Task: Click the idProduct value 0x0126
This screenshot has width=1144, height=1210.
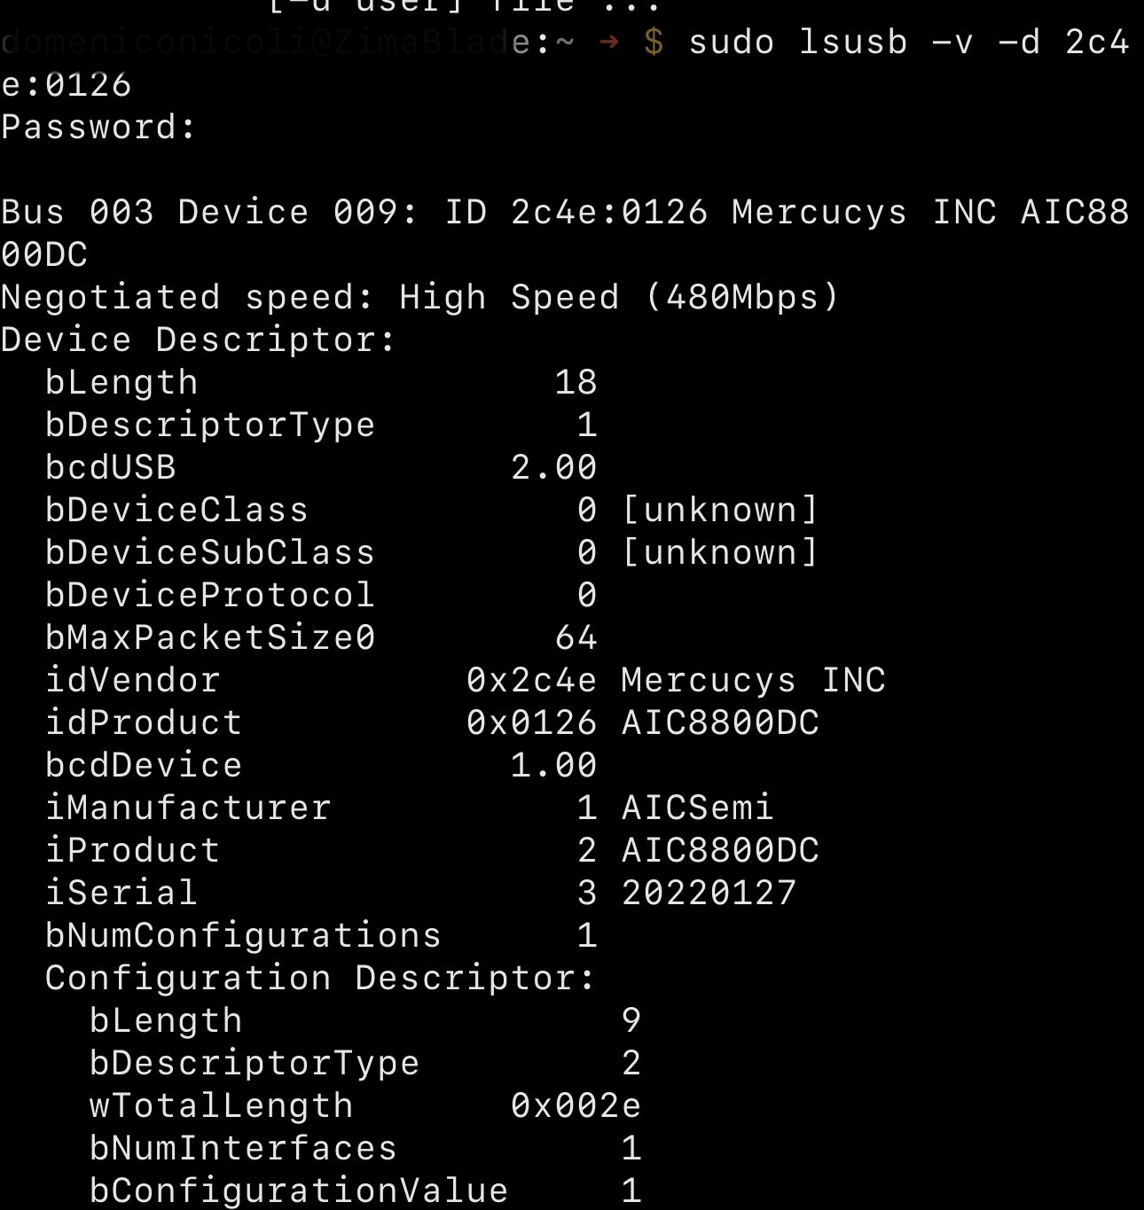Action: coord(532,723)
